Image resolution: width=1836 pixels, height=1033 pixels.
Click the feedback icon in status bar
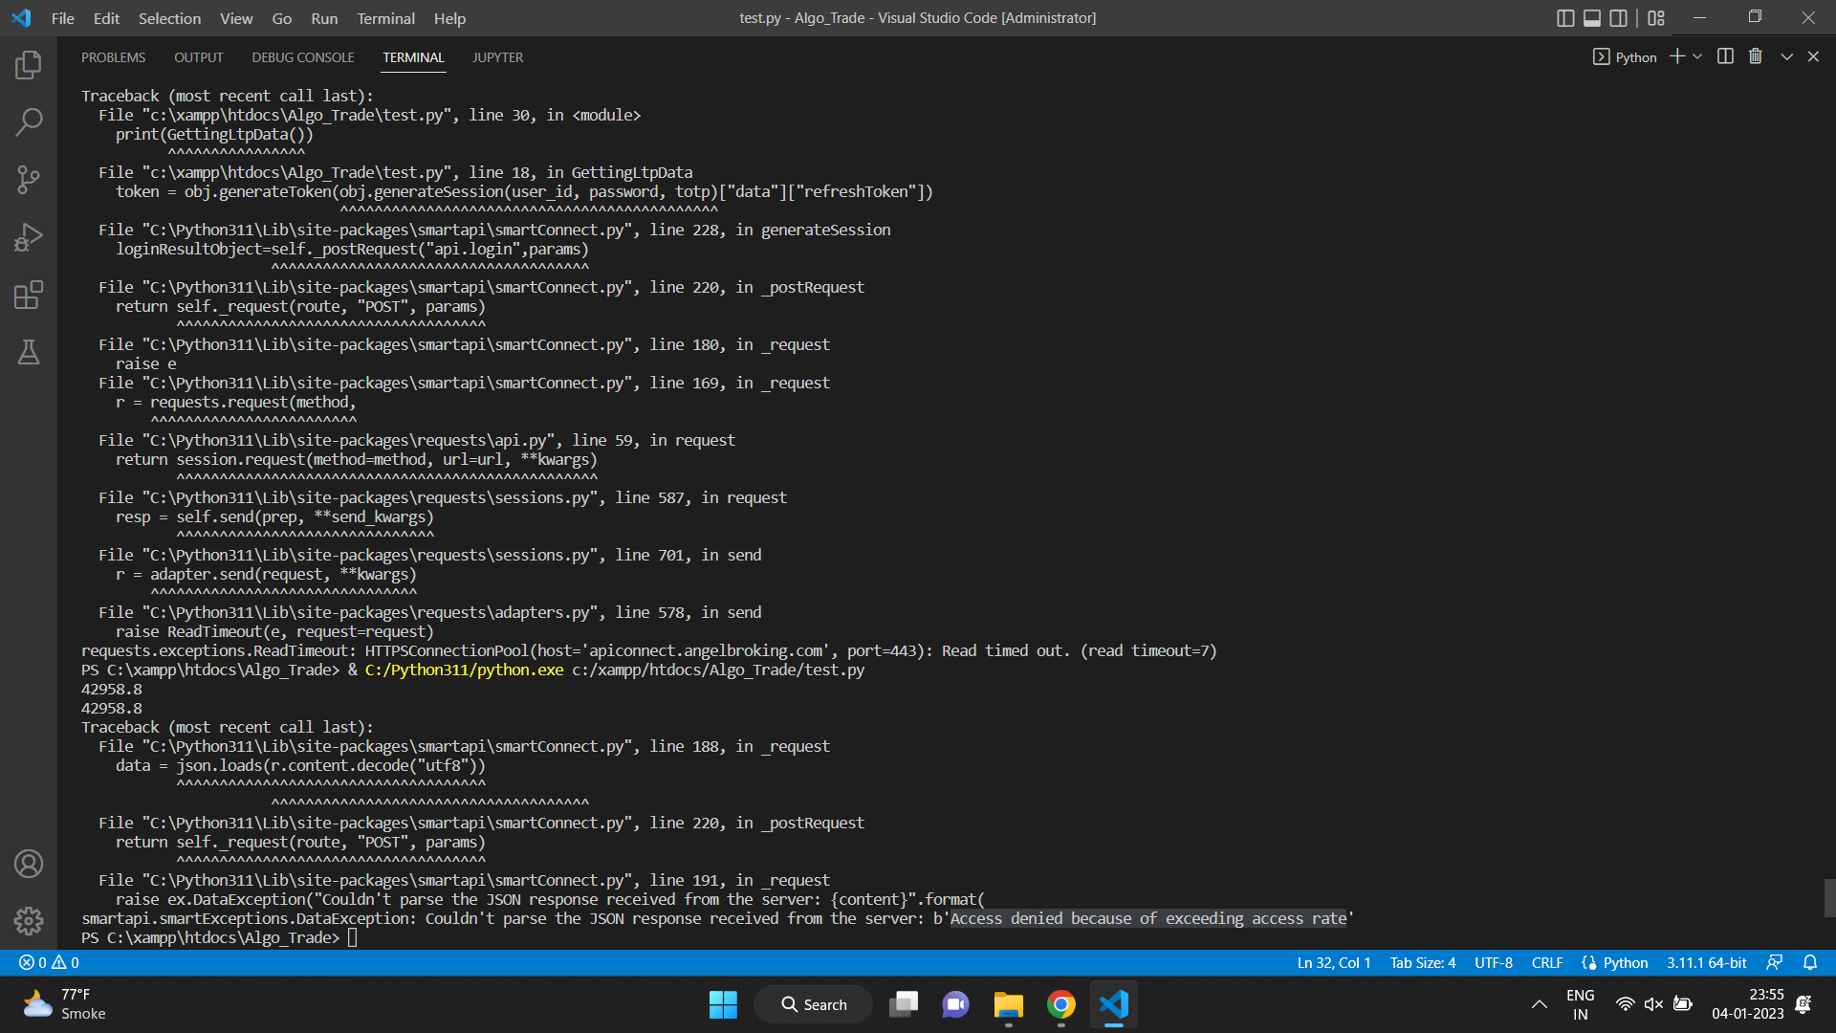(1775, 963)
